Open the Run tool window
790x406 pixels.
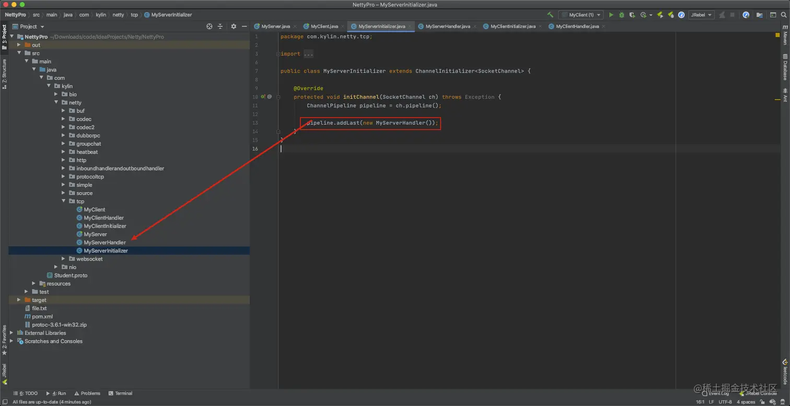[56, 393]
